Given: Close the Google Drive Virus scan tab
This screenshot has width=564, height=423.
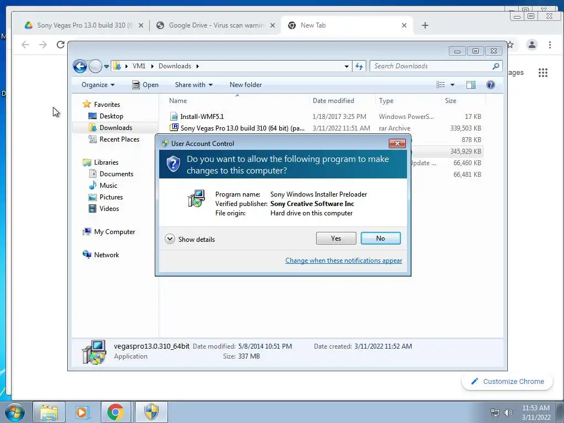Looking at the screenshot, I should tap(273, 25).
